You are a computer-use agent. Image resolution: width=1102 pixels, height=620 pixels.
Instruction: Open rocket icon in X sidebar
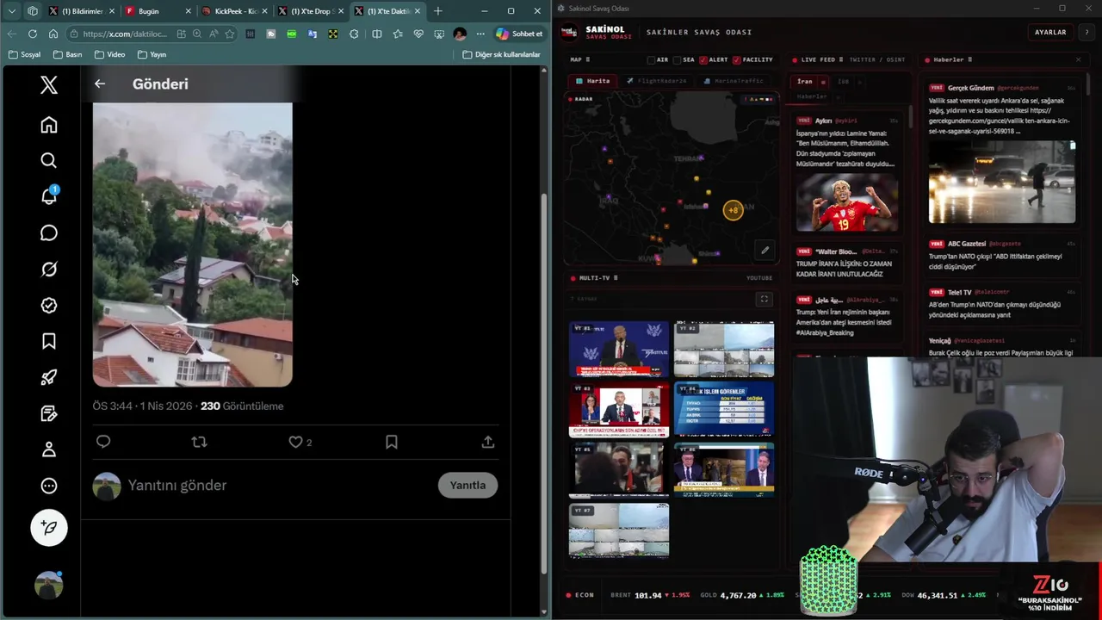pos(49,377)
